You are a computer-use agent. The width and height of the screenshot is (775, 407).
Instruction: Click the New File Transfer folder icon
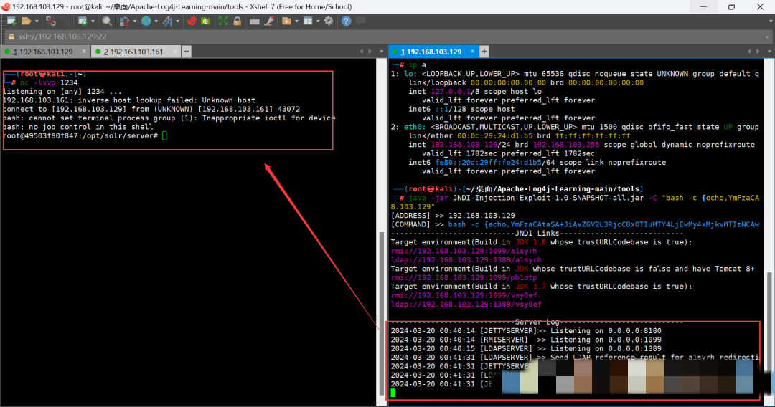pos(286,21)
